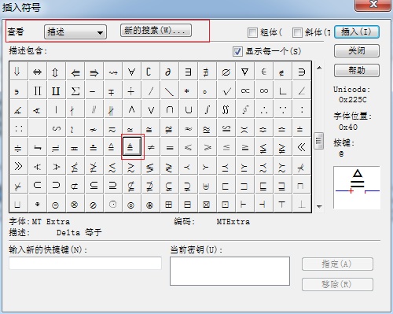This screenshot has height=314, width=393.
Task: Pick the angle ∠ symbol
Action: coord(301,91)
